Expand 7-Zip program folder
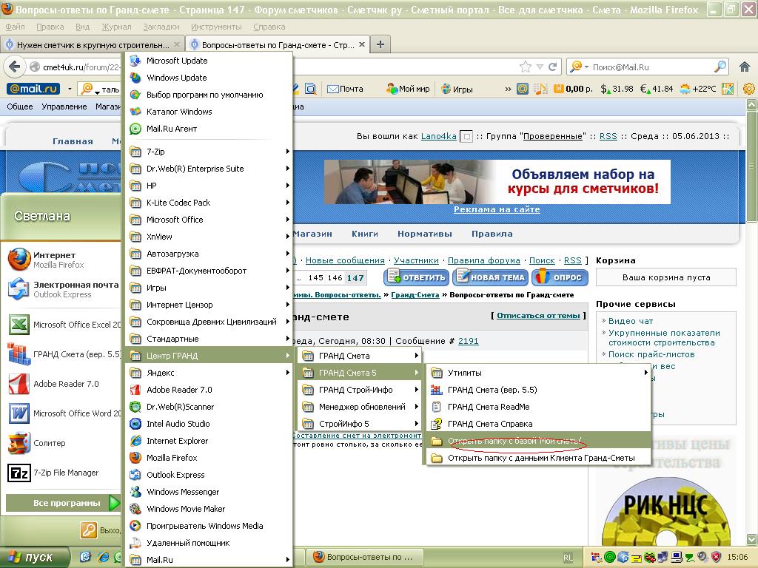Screen dimensions: 758x568 (x=209, y=152)
